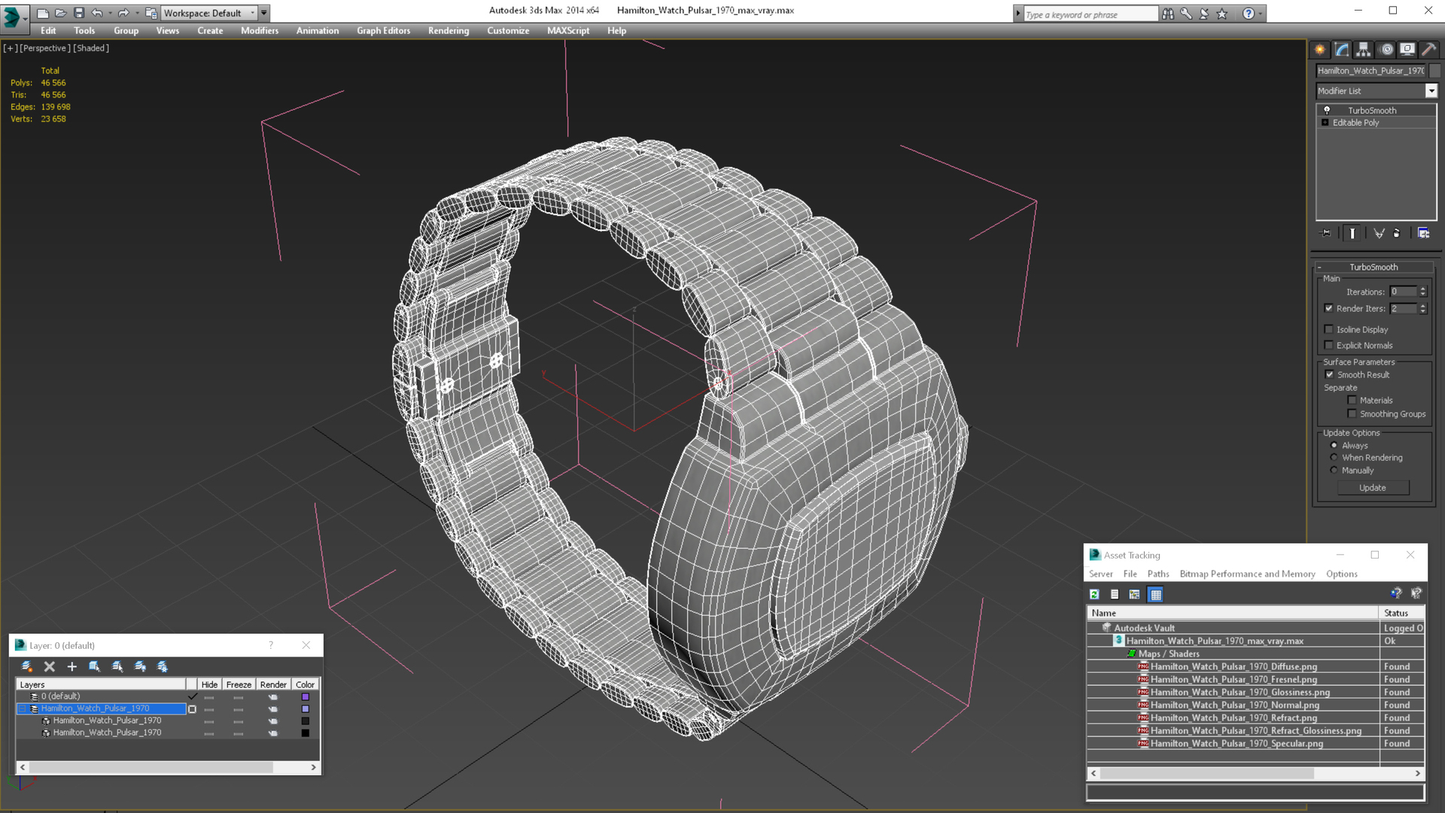Collapse Hamilton_Watch_Pulsar_1970 layer tree
The width and height of the screenshot is (1445, 813).
pos(23,708)
